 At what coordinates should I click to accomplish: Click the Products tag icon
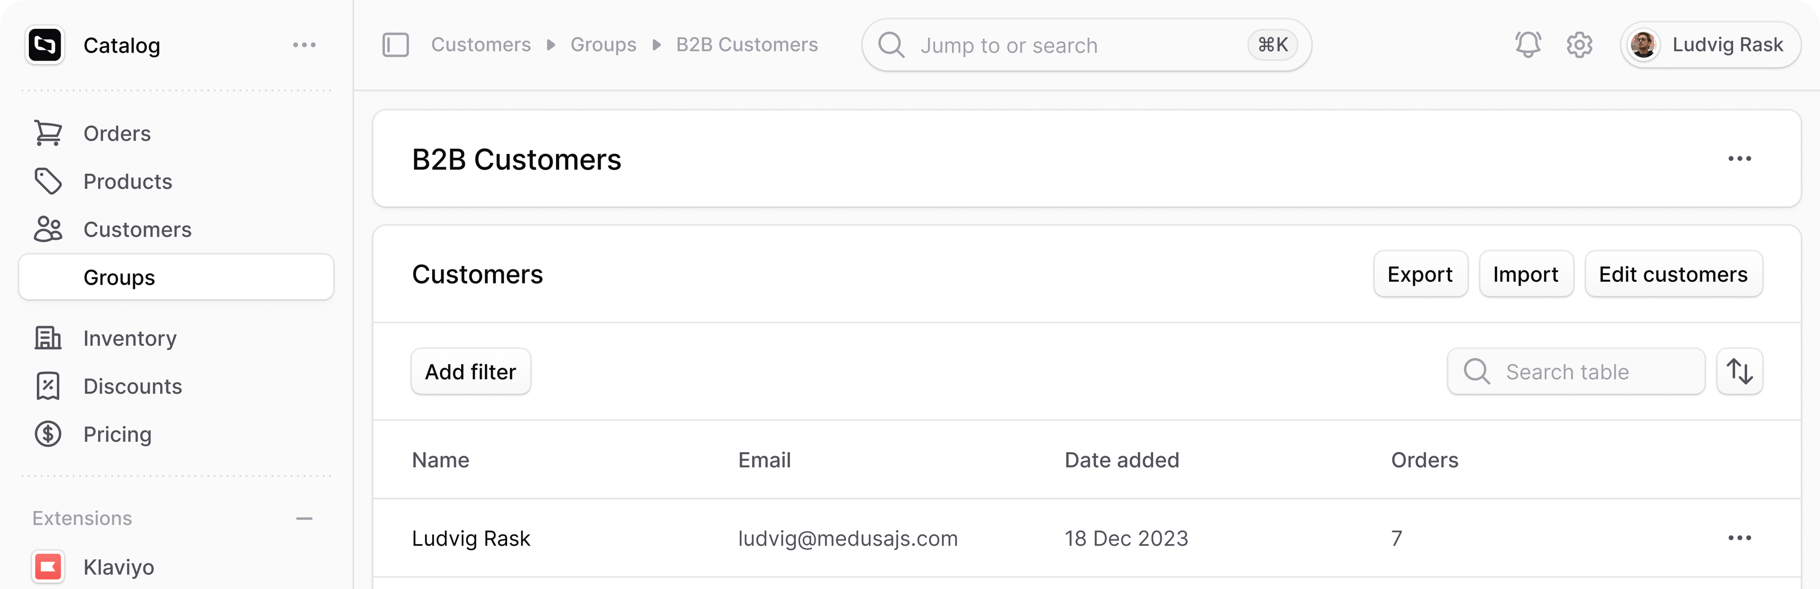pos(48,181)
